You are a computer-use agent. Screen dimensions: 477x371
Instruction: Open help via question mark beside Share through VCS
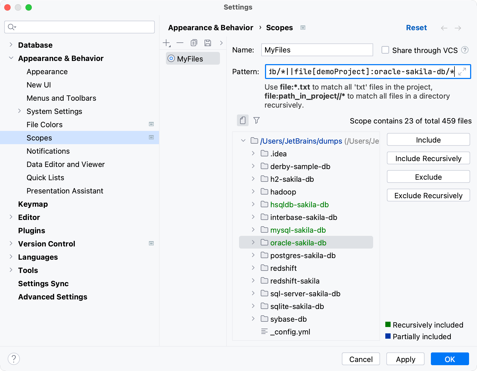point(465,50)
